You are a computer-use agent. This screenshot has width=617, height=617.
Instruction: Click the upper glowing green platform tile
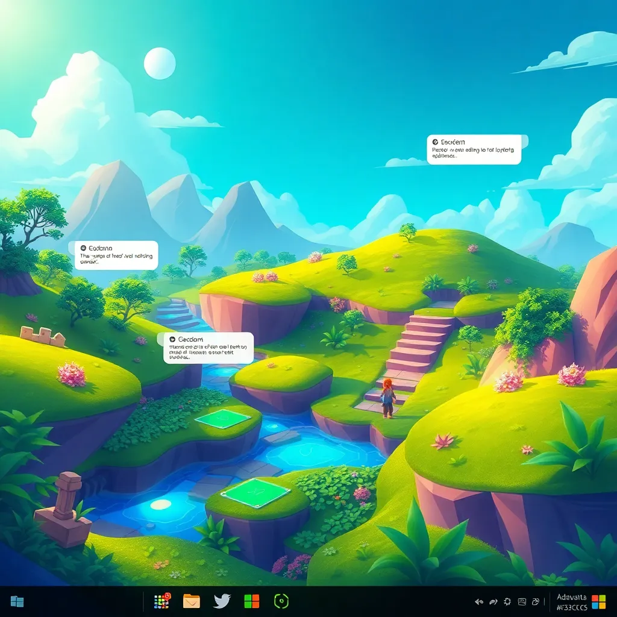coord(223,418)
